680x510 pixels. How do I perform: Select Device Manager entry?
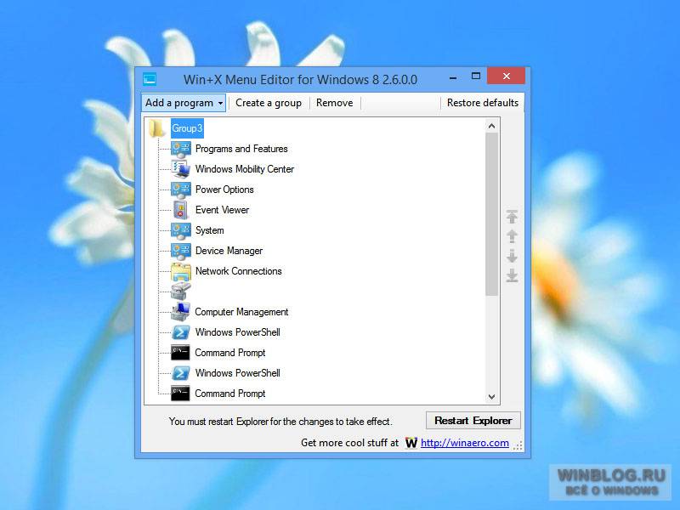click(x=229, y=251)
